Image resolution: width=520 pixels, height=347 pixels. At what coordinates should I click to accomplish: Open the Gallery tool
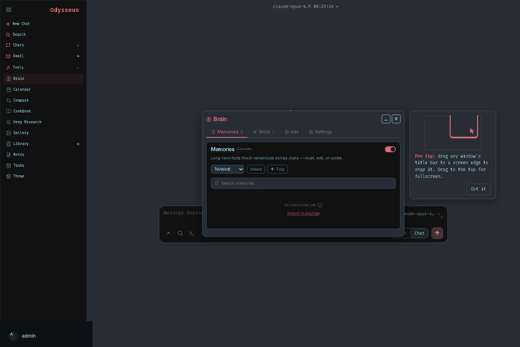coord(43,133)
